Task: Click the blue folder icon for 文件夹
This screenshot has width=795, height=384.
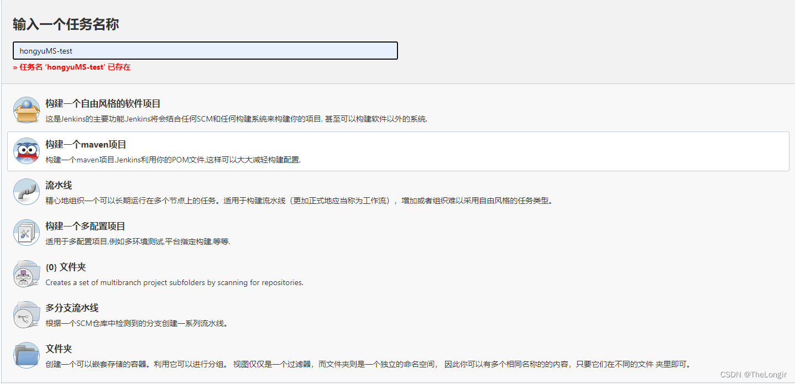Action: click(27, 356)
